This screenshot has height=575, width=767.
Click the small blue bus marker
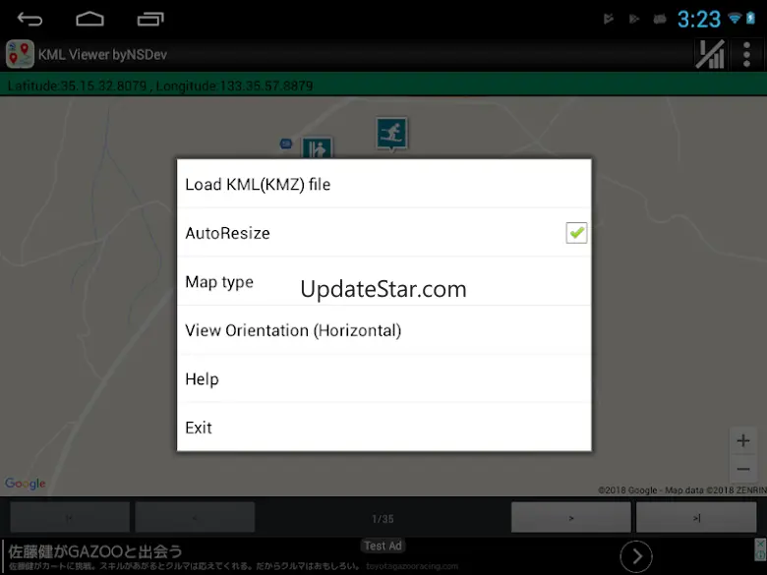286,144
